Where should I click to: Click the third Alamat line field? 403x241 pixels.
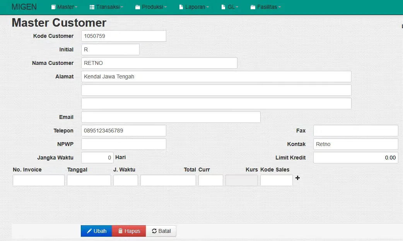coord(216,104)
